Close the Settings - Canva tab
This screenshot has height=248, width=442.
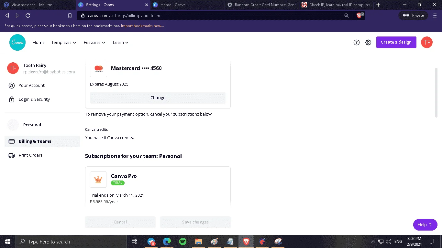click(147, 5)
